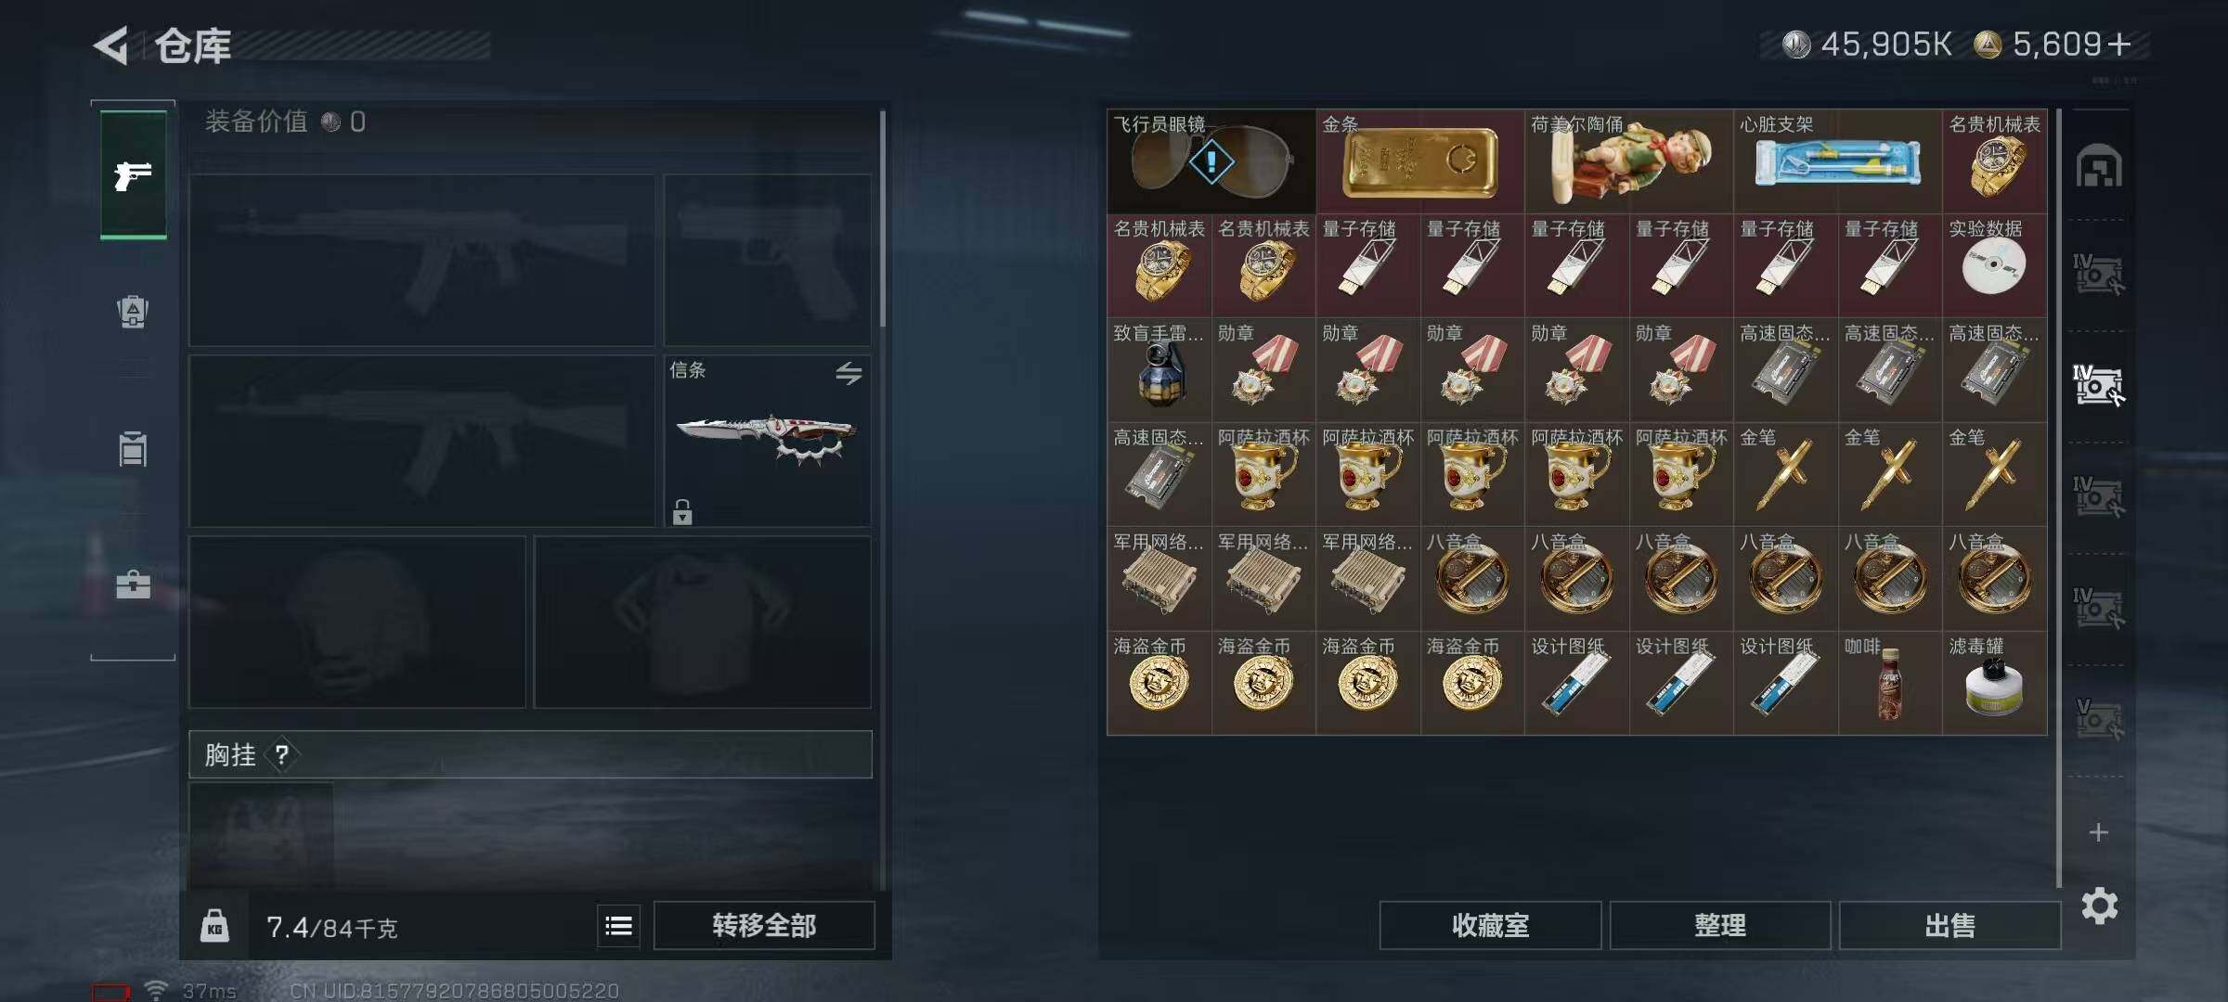Click the 出售 sell button
2228x1002 pixels.
coord(1949,925)
